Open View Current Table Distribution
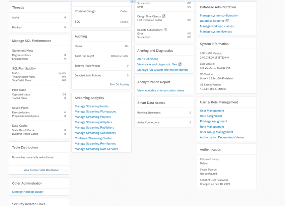This screenshot has width=285, height=206. pos(41,170)
